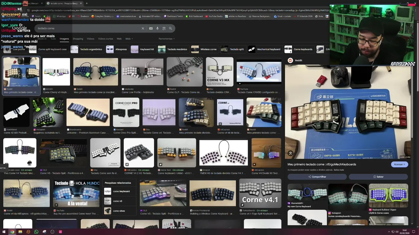
Task: Open the YouTube Studio bookmark
Action: (x=214, y=16)
